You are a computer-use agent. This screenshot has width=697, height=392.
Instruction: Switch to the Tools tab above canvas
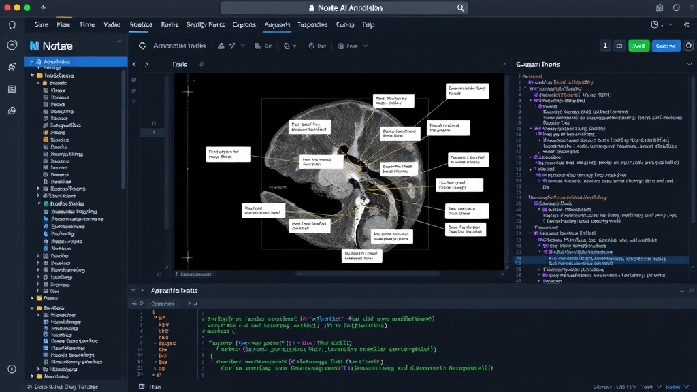[x=180, y=65]
